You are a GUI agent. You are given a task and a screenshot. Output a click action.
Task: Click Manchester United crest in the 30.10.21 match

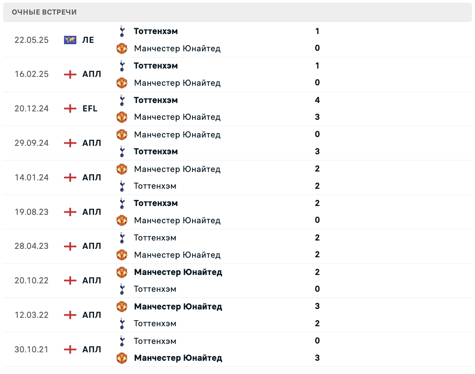tap(122, 358)
